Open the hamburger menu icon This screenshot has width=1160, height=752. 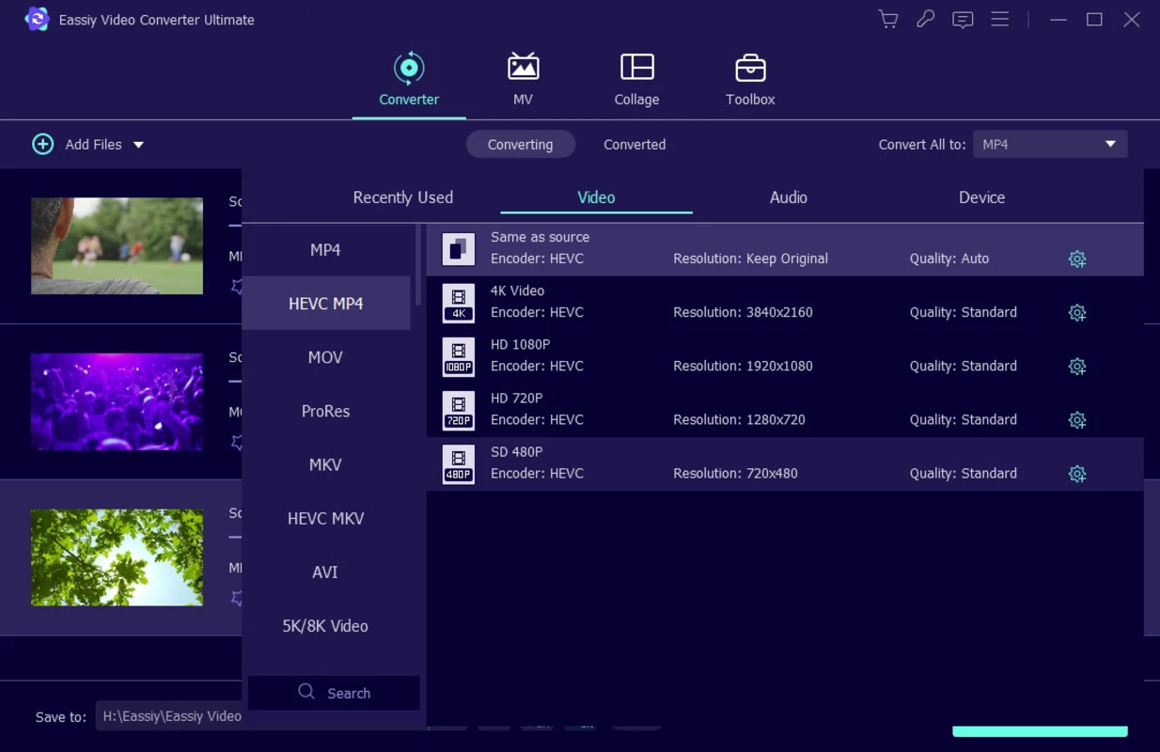click(1000, 20)
